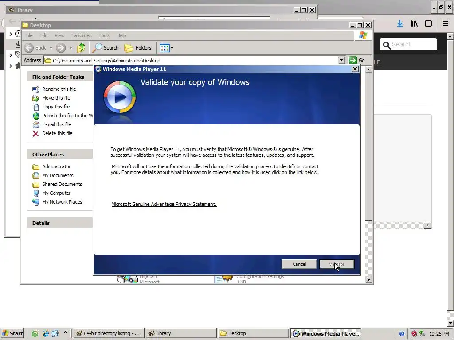Collapse the File and Folder Tasks header
454x340 pixels.
tap(60, 77)
